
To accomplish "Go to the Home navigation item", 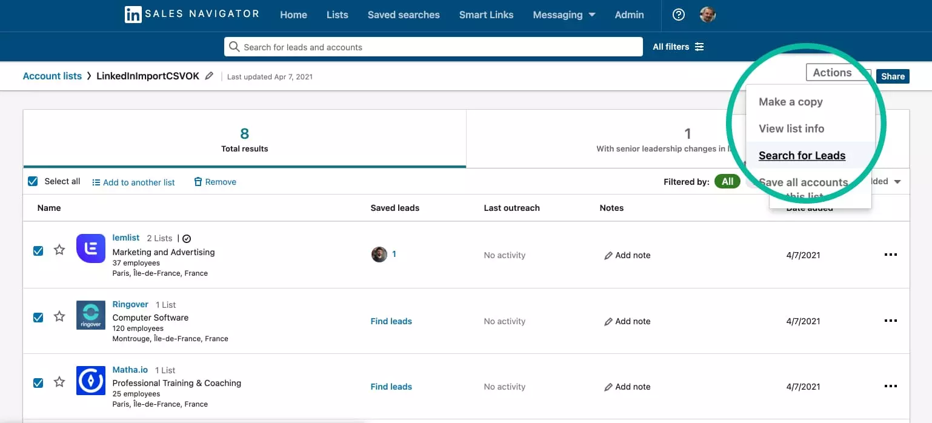I will tap(293, 15).
